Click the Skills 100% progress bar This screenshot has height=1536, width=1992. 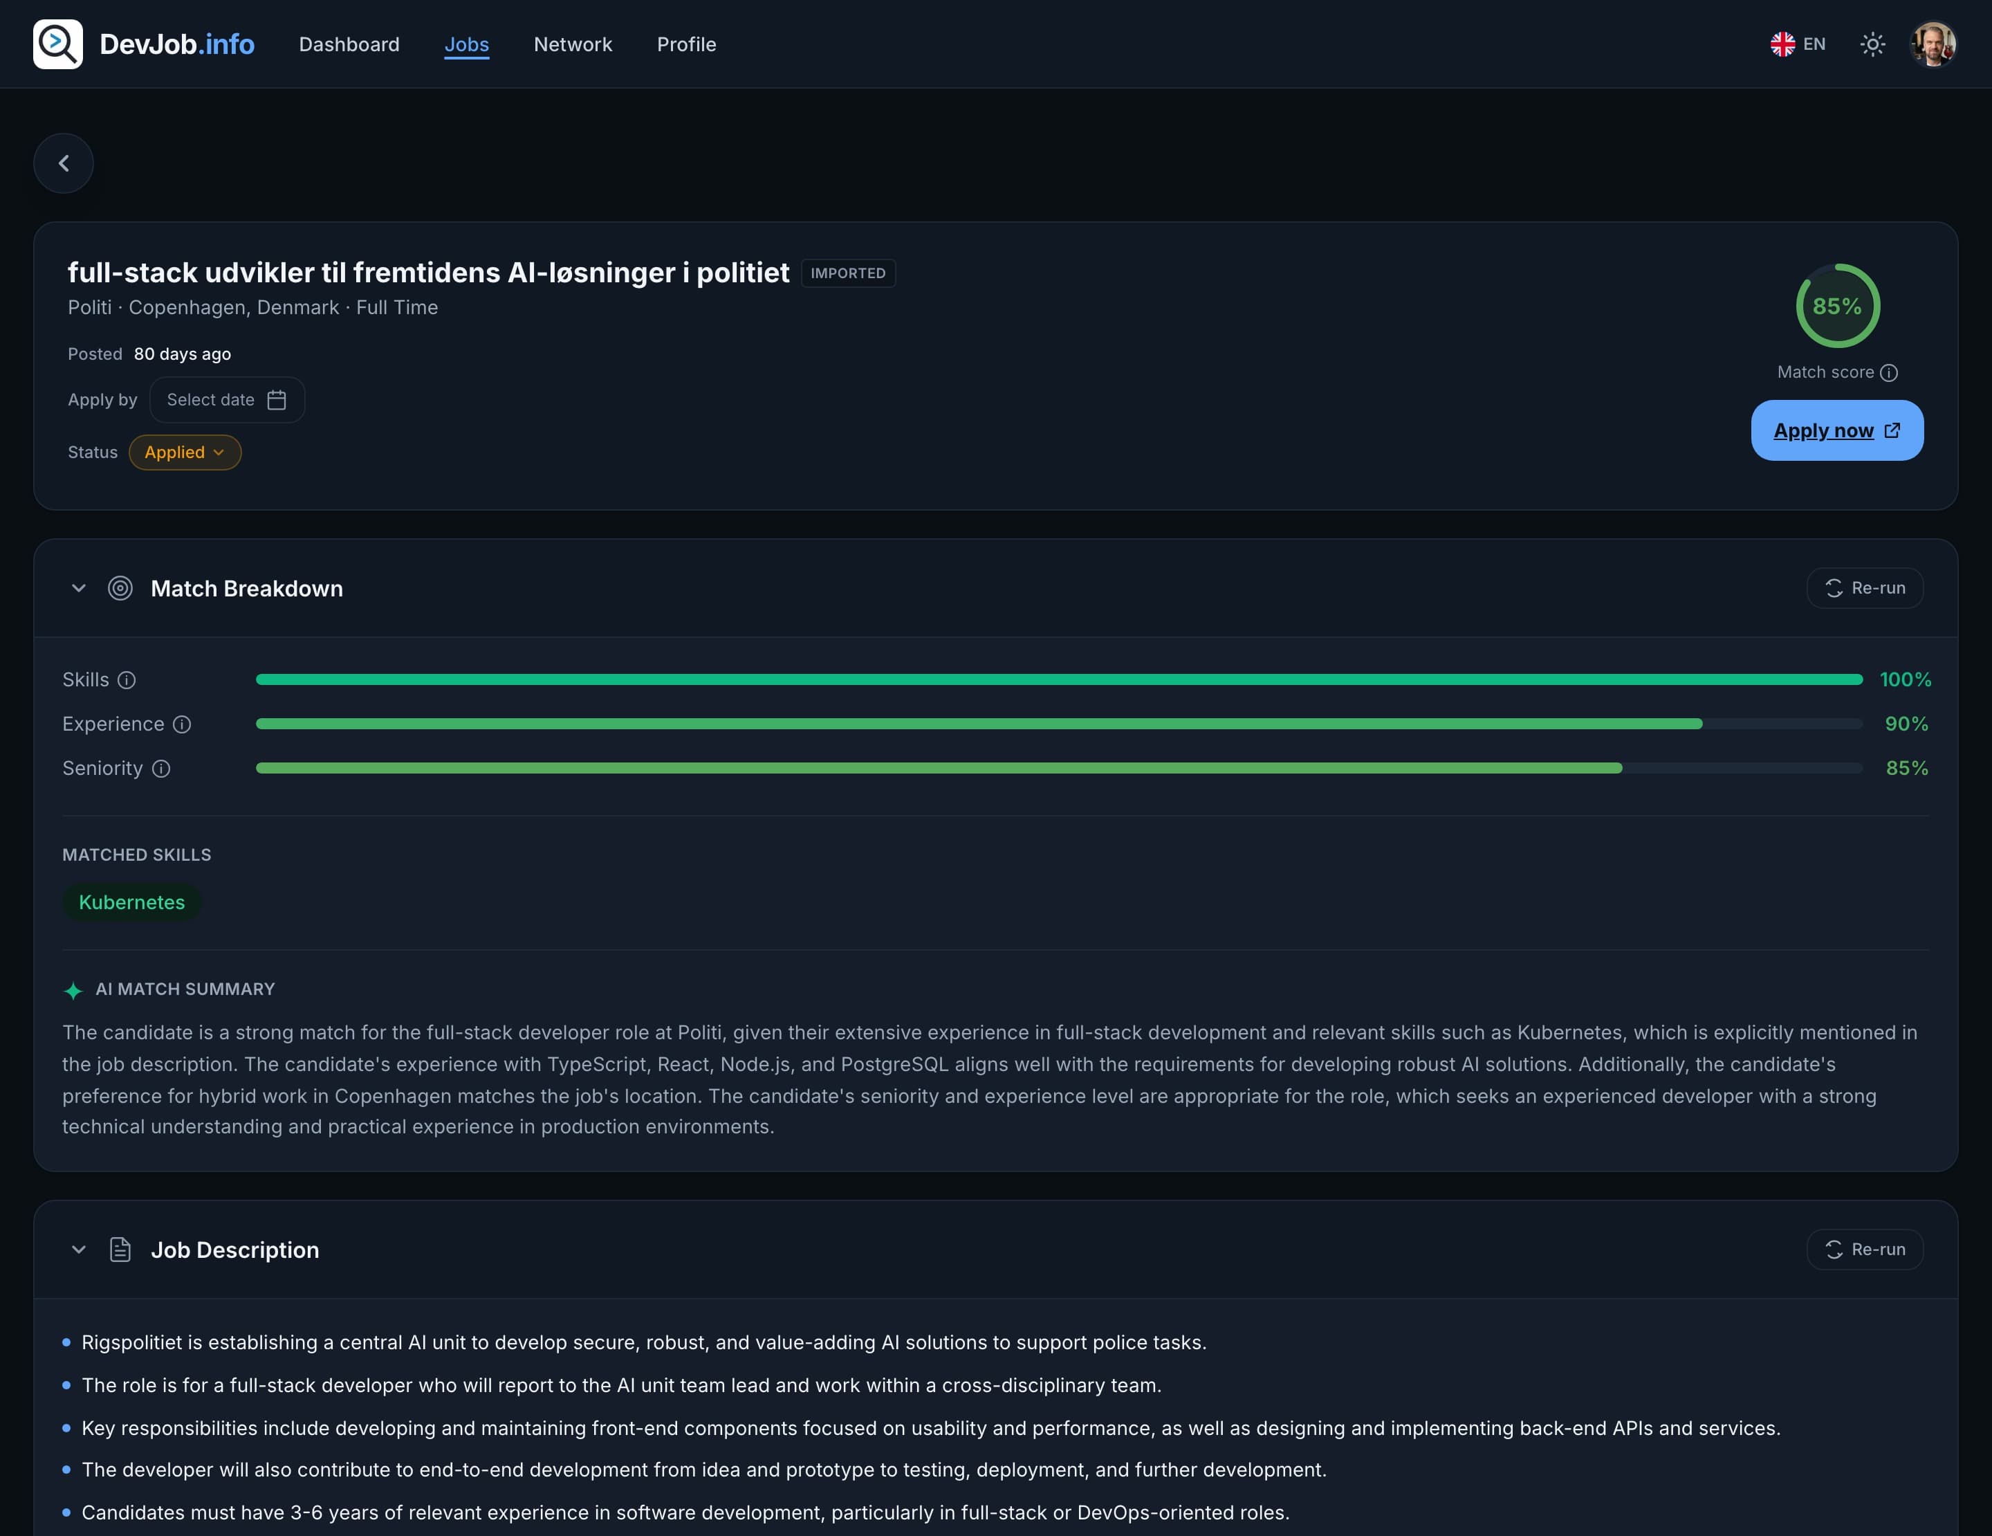(1059, 679)
